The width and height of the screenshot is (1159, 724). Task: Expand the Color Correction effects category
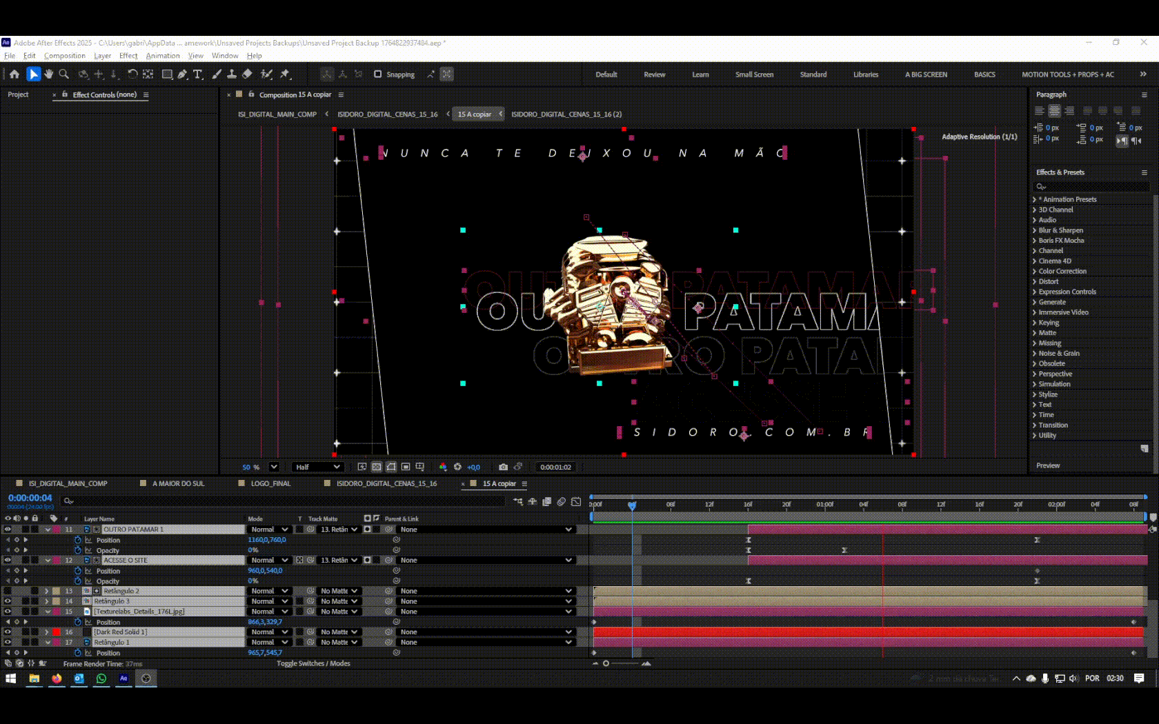(x=1035, y=271)
